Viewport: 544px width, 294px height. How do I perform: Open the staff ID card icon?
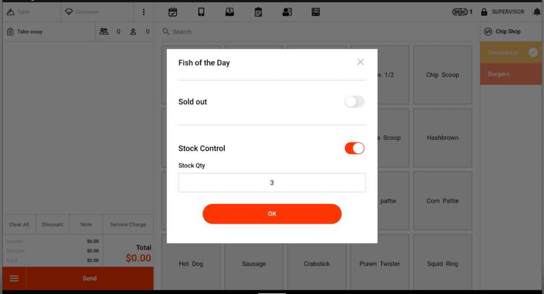click(x=287, y=12)
